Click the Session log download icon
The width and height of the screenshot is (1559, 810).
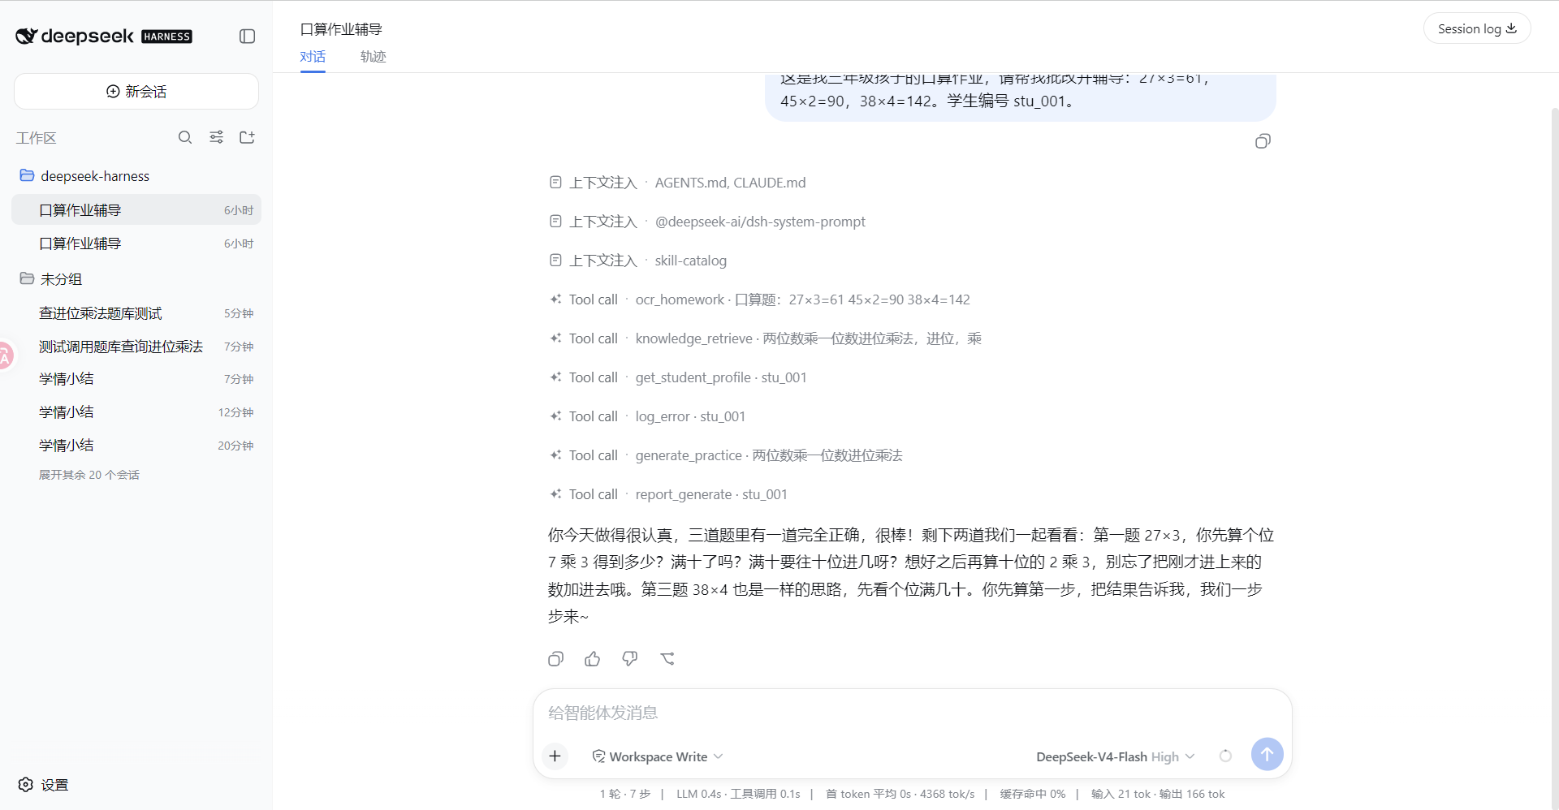coord(1511,28)
